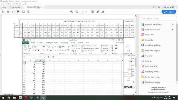The height and width of the screenshot is (100, 178).
Task: Add the PDF to favorites star
Action: pyautogui.click(x=8, y=12)
